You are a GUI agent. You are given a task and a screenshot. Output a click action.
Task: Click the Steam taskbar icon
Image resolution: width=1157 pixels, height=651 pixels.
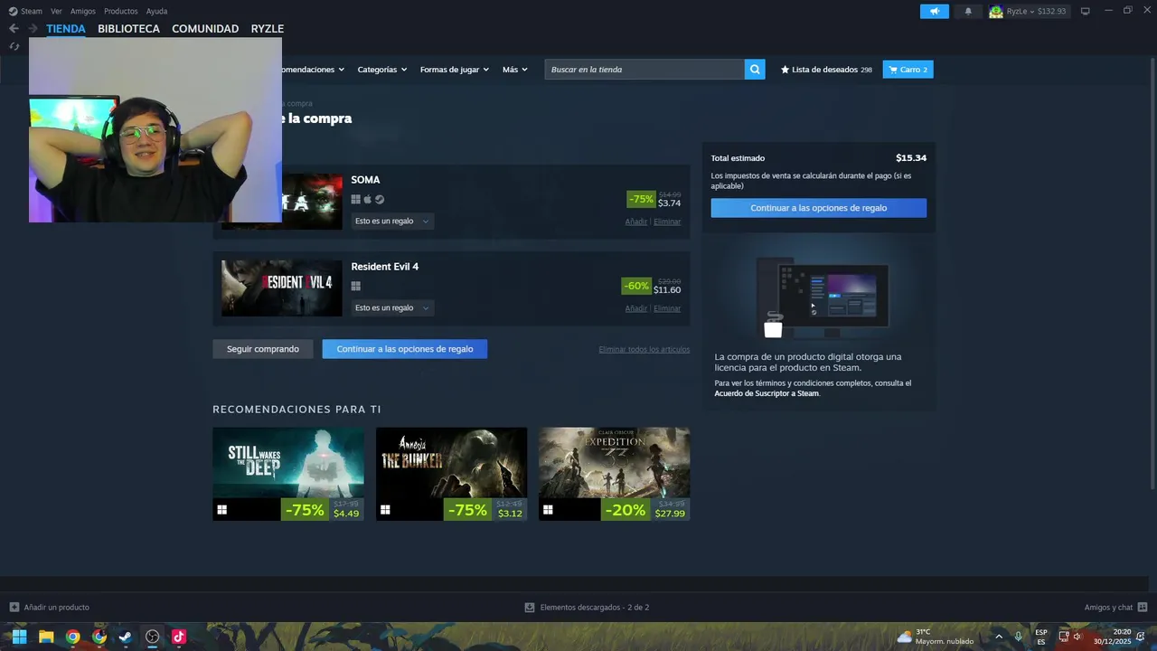126,637
